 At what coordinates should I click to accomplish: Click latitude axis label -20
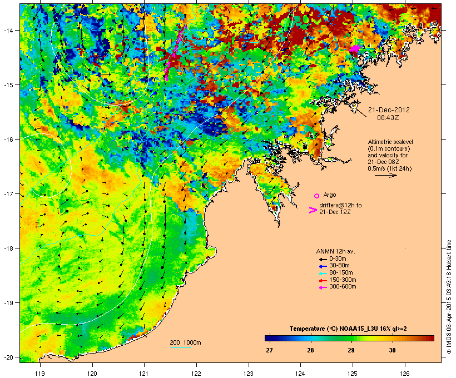pos(8,357)
